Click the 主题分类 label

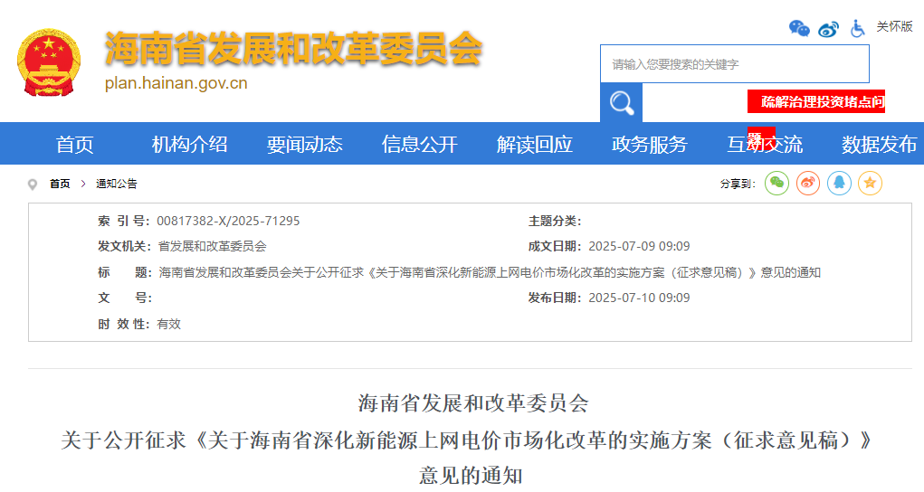(555, 221)
